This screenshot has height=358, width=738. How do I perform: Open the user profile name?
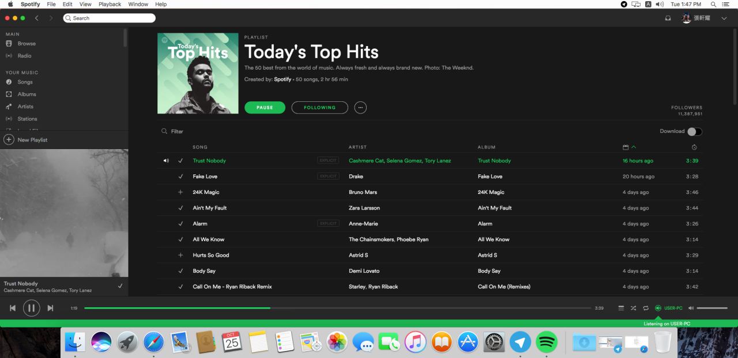click(x=702, y=18)
